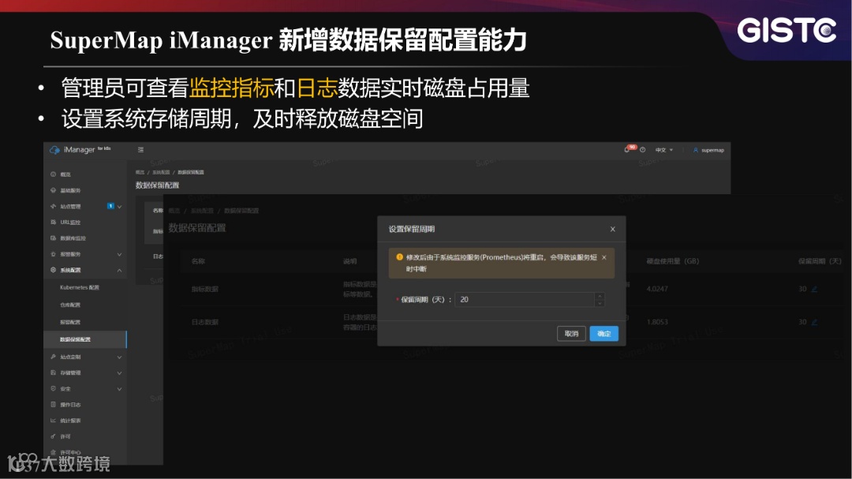Click the 名称 column header in table

pyautogui.click(x=198, y=261)
